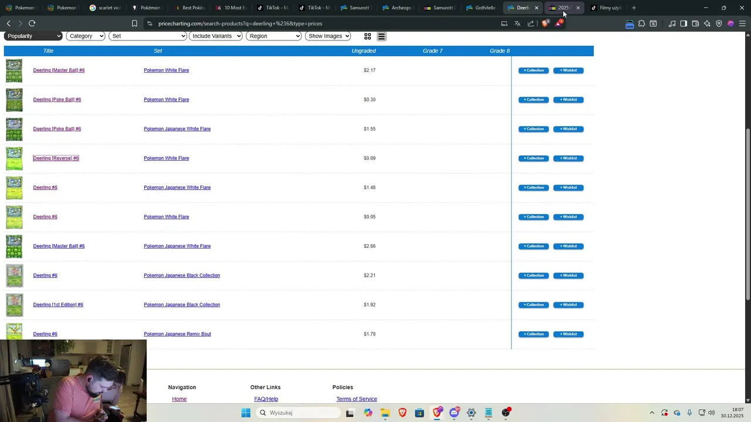
Task: Click the page vertical scrollbar
Action: (x=748, y=214)
